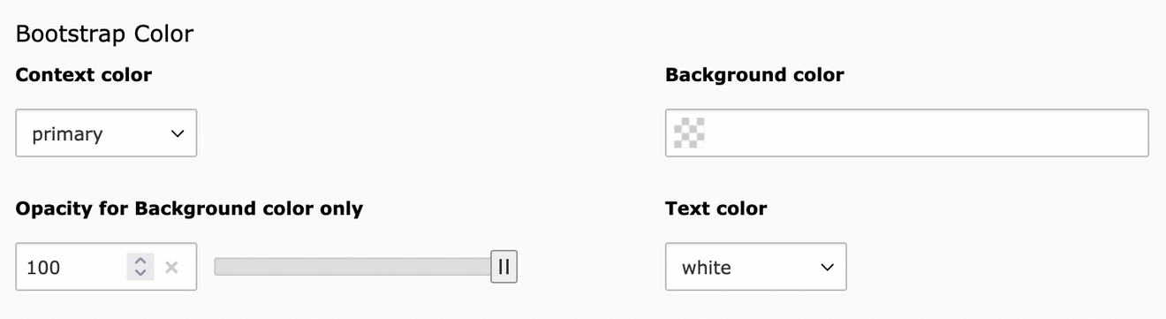Image resolution: width=1166 pixels, height=319 pixels.
Task: Grab the opacity slider handle
Action: point(503,267)
